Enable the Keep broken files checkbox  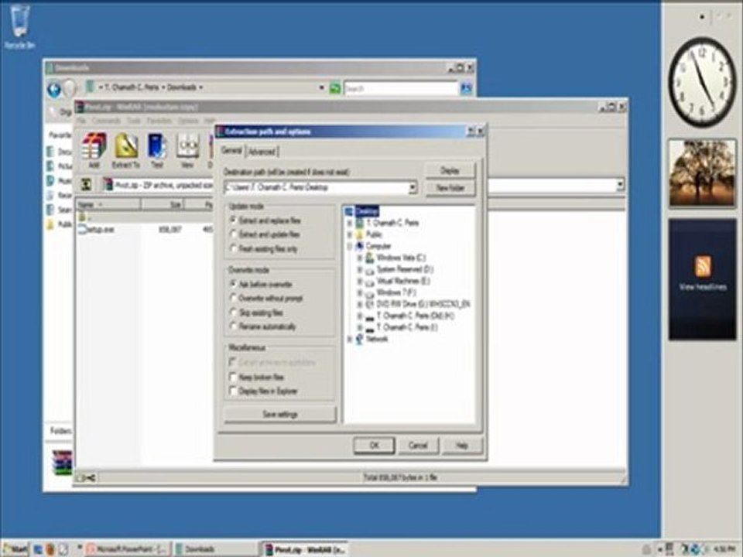(x=233, y=377)
